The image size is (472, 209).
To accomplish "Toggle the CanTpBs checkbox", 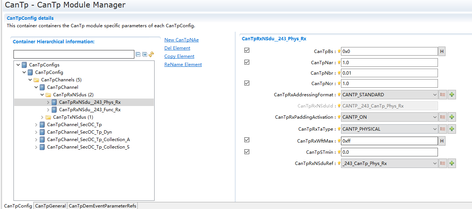I will pos(247,50).
